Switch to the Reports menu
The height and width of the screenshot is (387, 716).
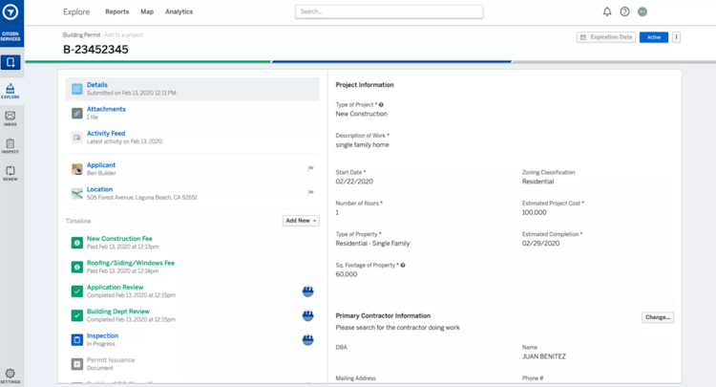click(x=116, y=11)
